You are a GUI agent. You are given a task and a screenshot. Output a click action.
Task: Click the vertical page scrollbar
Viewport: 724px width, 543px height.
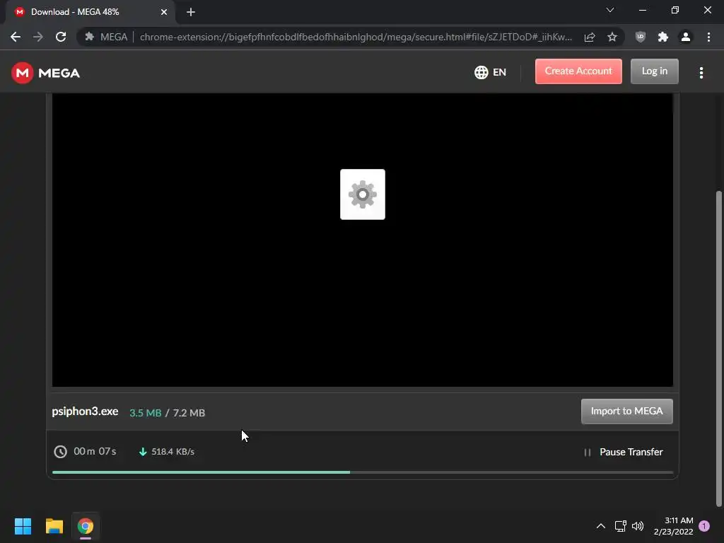point(718,349)
